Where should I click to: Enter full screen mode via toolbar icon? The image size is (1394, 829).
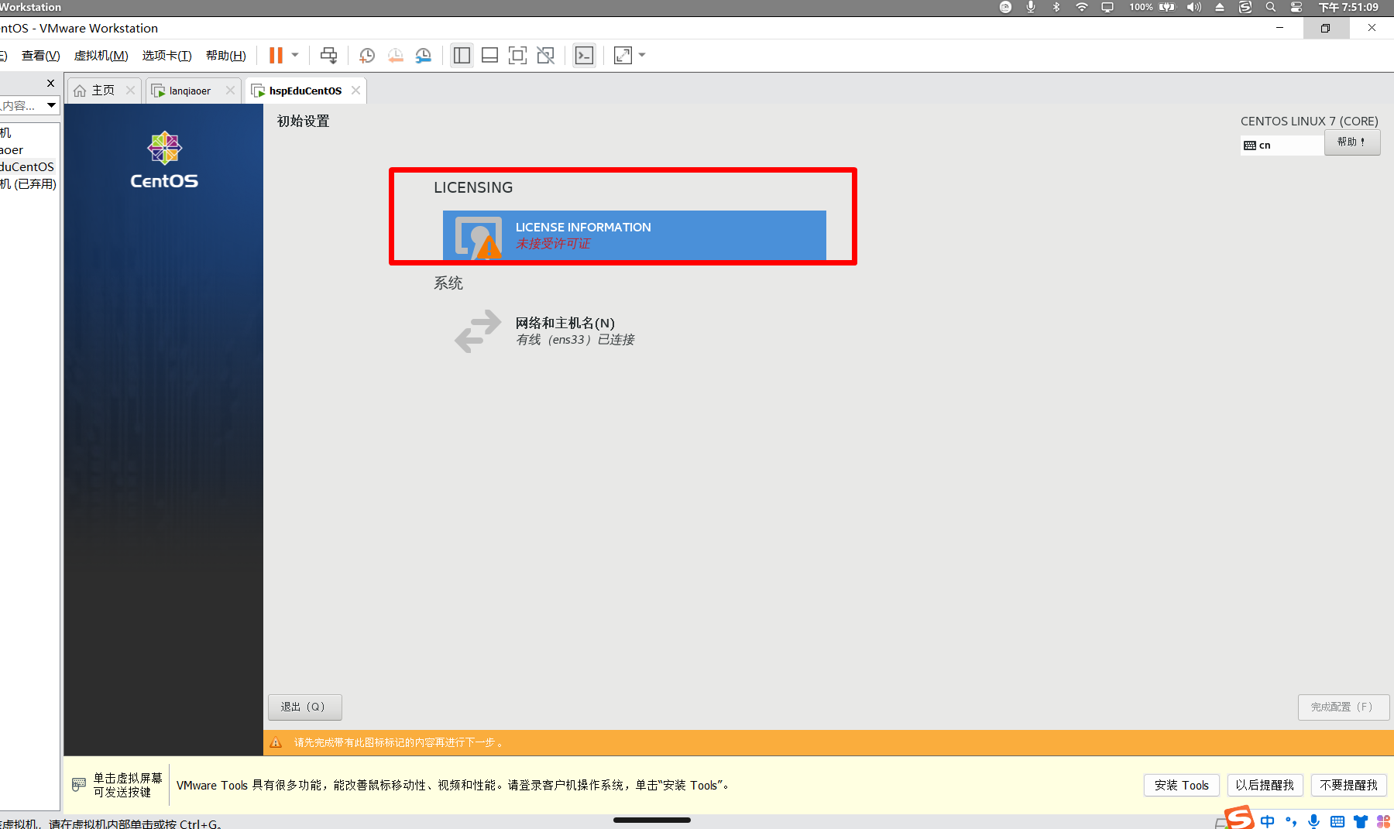[517, 56]
